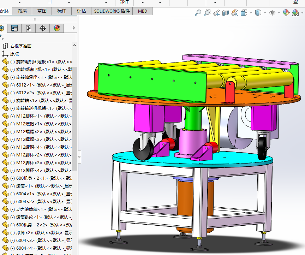This screenshot has width=305, height=255.
Task: Open the Dynamic Annotation Views icon
Action: [x=235, y=13]
